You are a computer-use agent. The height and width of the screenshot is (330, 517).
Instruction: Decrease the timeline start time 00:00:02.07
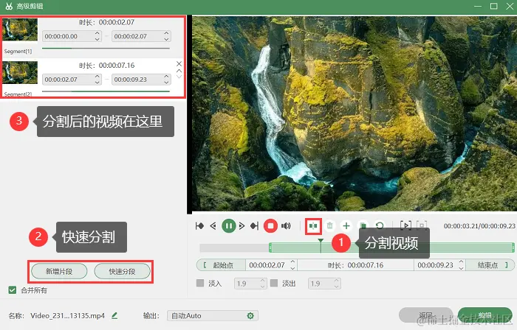pos(292,268)
